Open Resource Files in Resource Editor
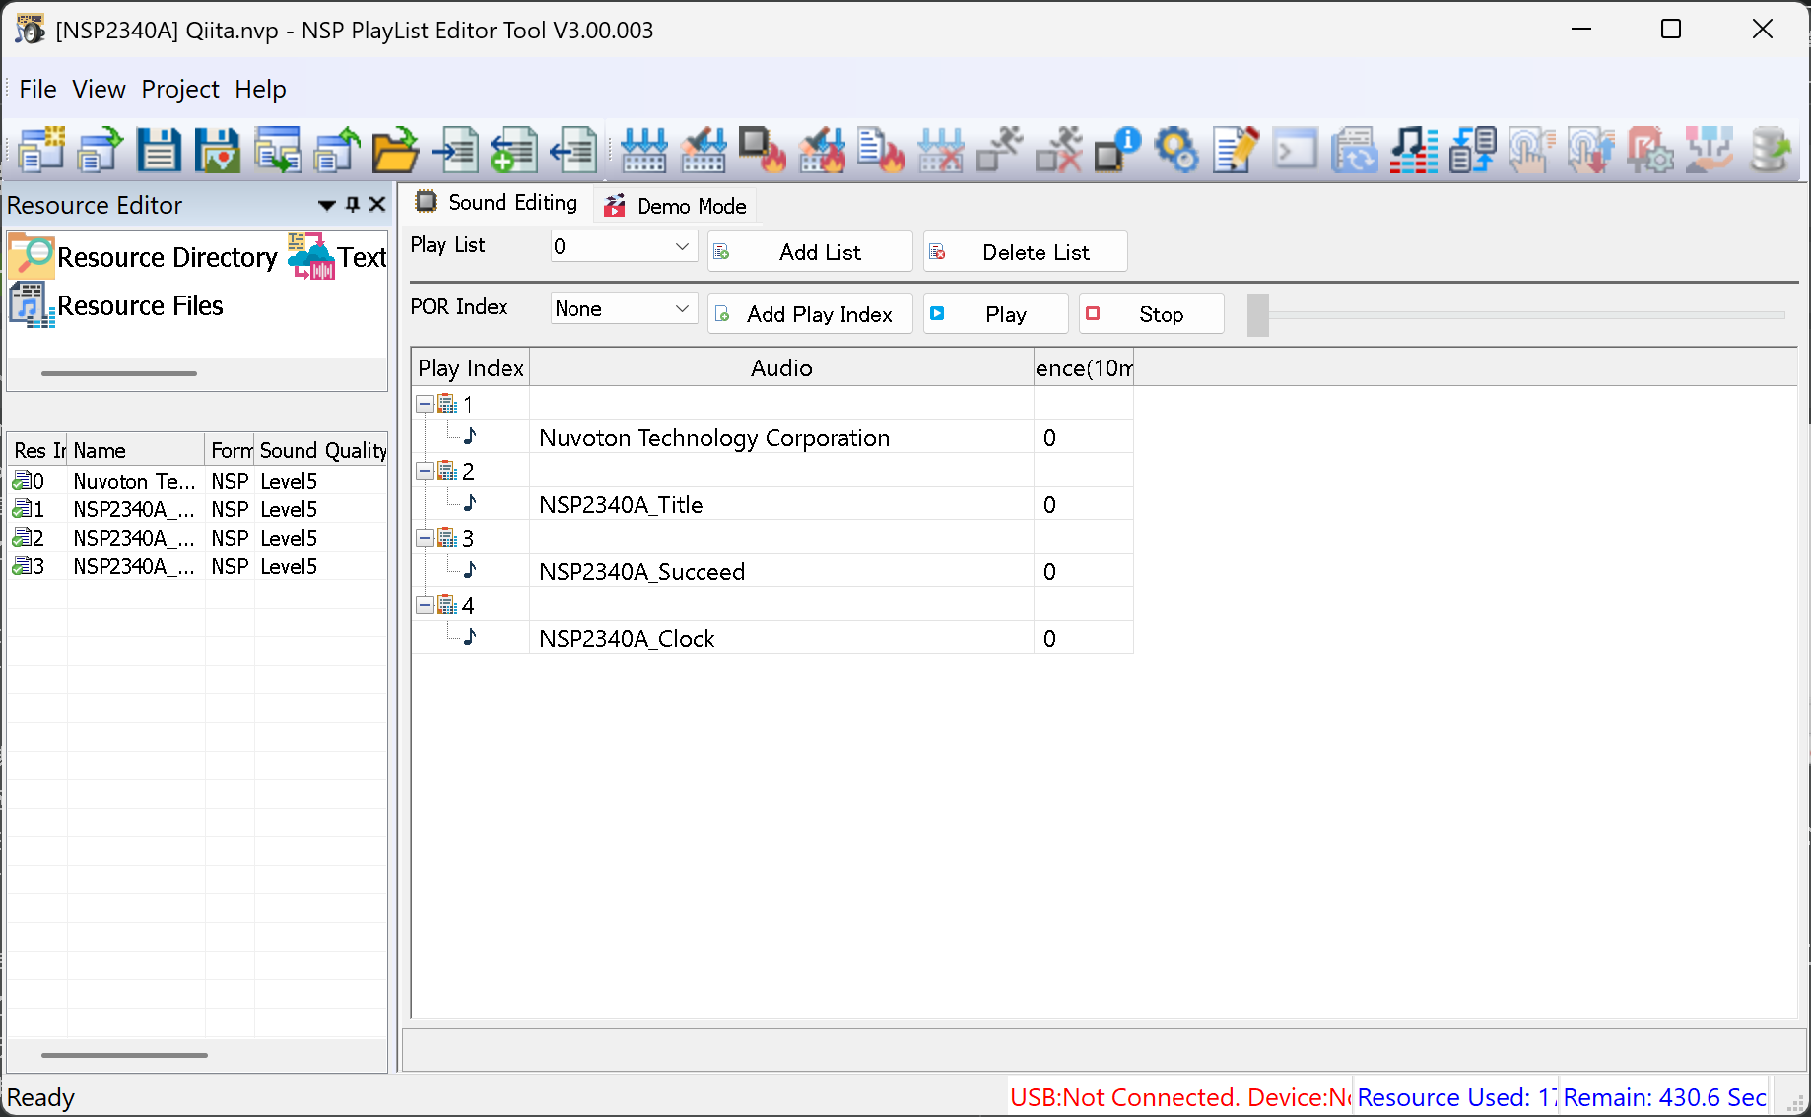 [x=116, y=305]
